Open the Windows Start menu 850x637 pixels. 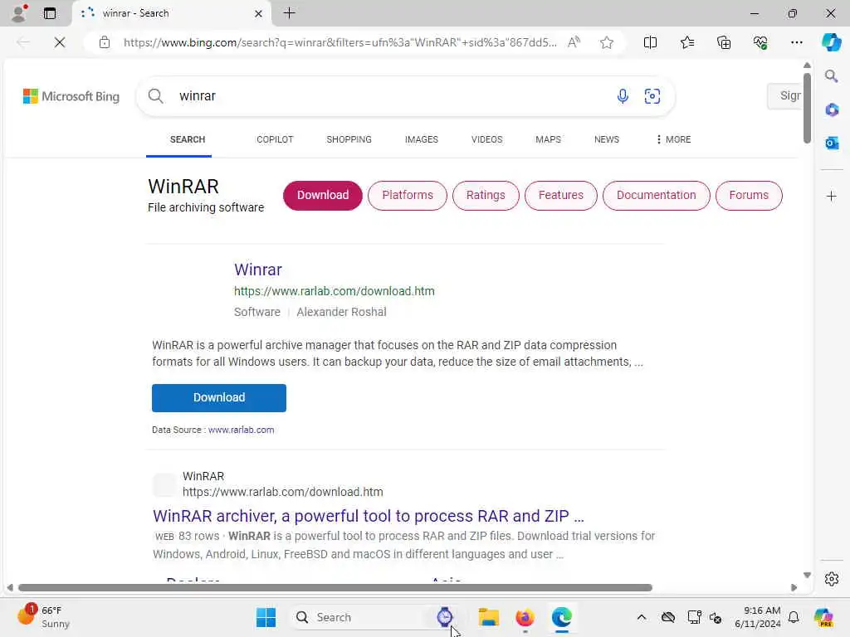point(266,617)
